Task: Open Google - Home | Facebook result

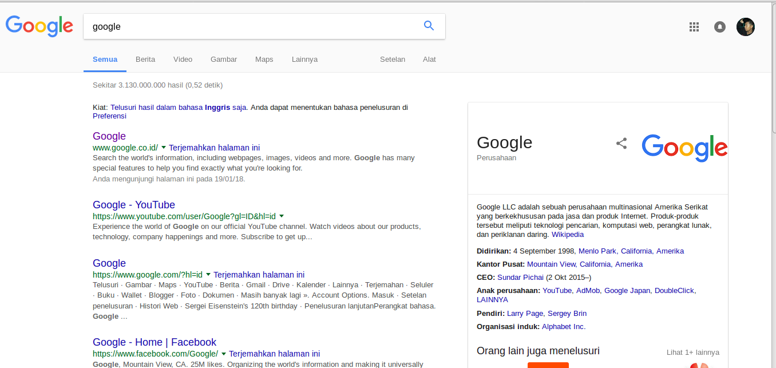Action: click(155, 342)
